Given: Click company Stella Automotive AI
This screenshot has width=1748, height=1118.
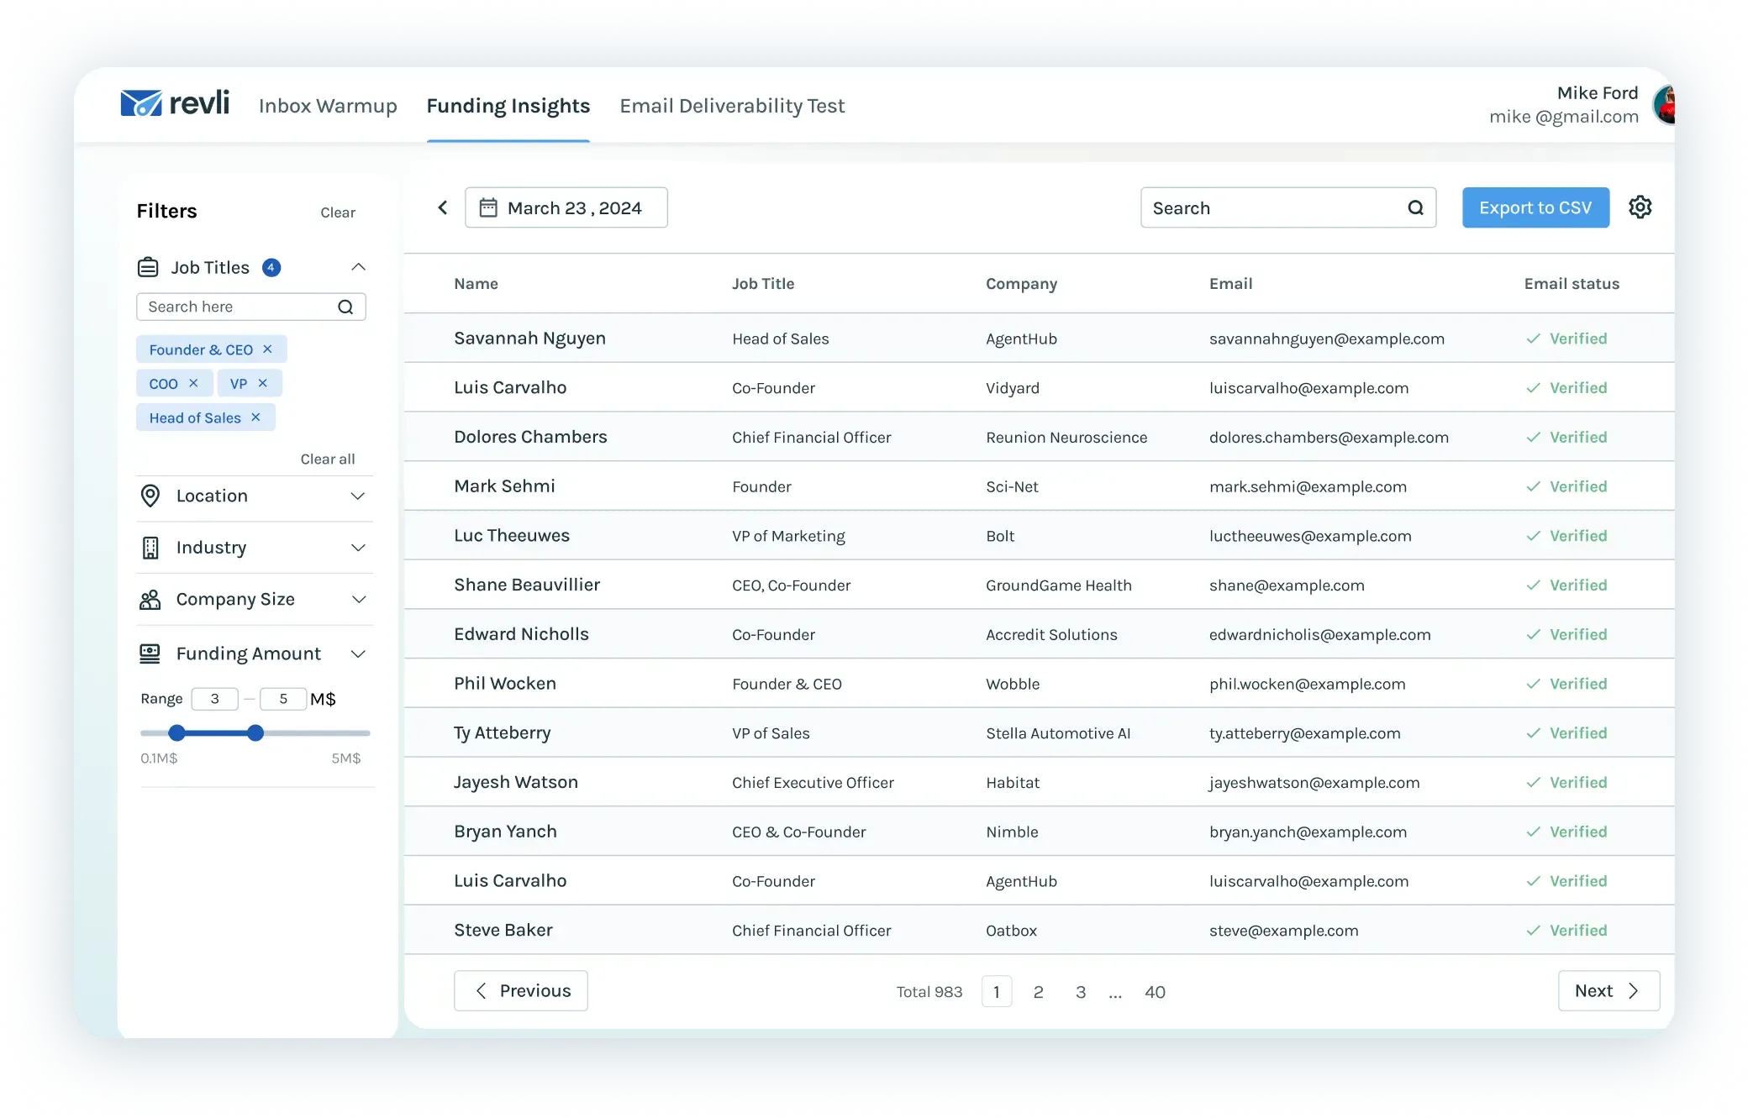Looking at the screenshot, I should (1058, 733).
